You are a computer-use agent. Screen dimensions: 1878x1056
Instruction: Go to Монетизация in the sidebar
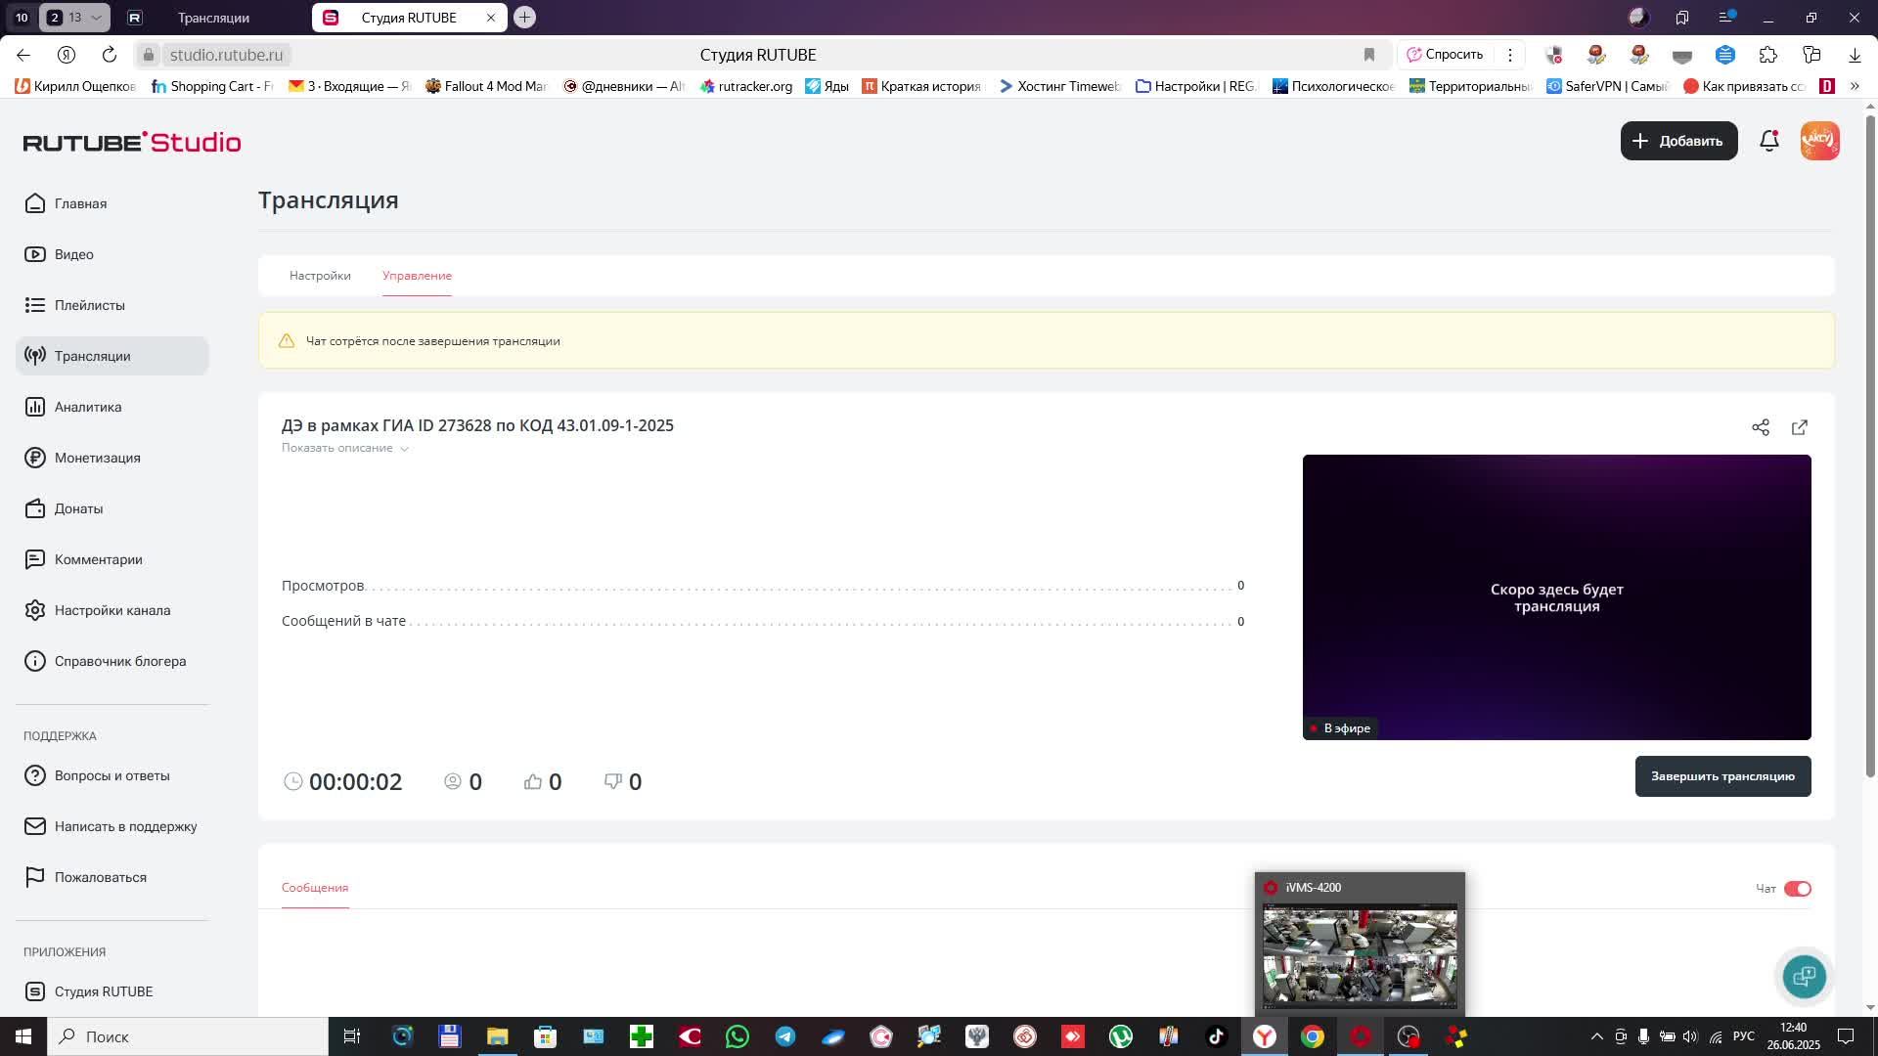pyautogui.click(x=97, y=458)
